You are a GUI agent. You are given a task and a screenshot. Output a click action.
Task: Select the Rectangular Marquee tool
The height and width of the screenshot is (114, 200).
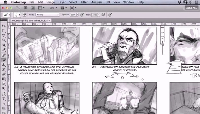(4, 31)
